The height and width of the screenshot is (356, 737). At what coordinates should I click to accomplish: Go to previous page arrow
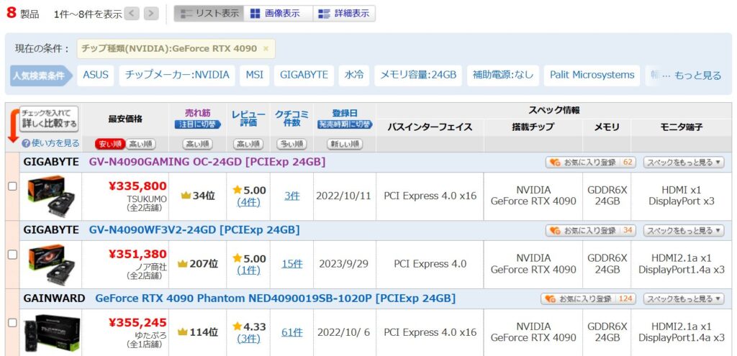(132, 14)
